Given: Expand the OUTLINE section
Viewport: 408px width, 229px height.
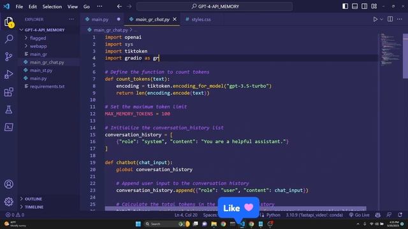Looking at the screenshot, I should [x=33, y=199].
